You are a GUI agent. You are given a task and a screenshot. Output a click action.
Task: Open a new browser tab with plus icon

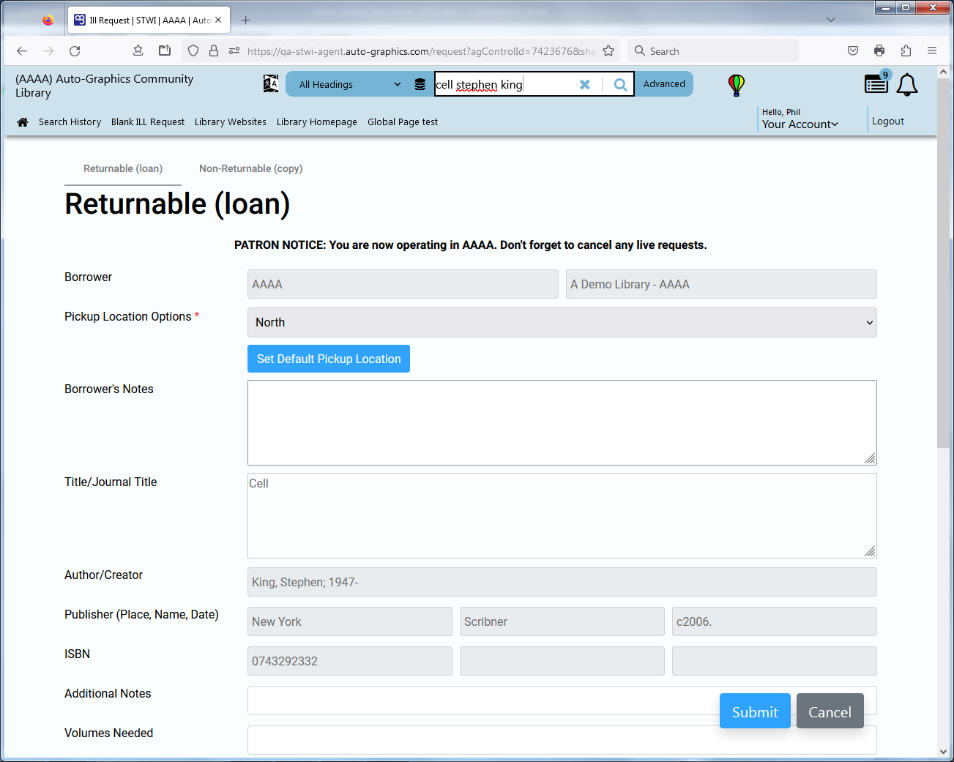click(246, 20)
